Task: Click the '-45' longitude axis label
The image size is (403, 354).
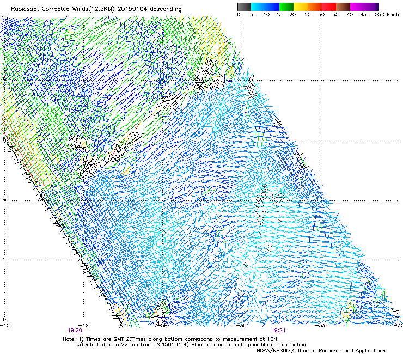Action: (x=5, y=326)
